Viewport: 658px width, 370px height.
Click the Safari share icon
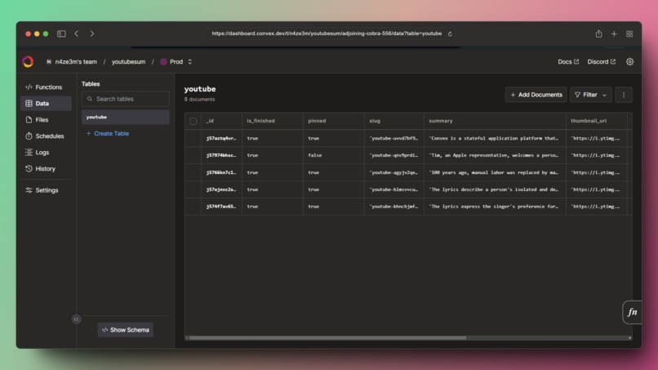pos(599,33)
